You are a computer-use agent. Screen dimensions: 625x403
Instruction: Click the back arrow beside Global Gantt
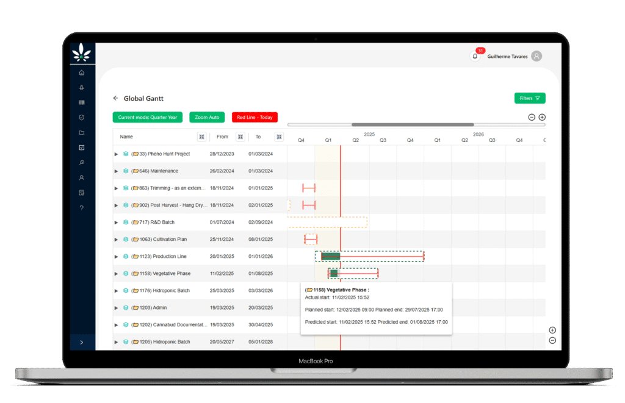coord(115,98)
